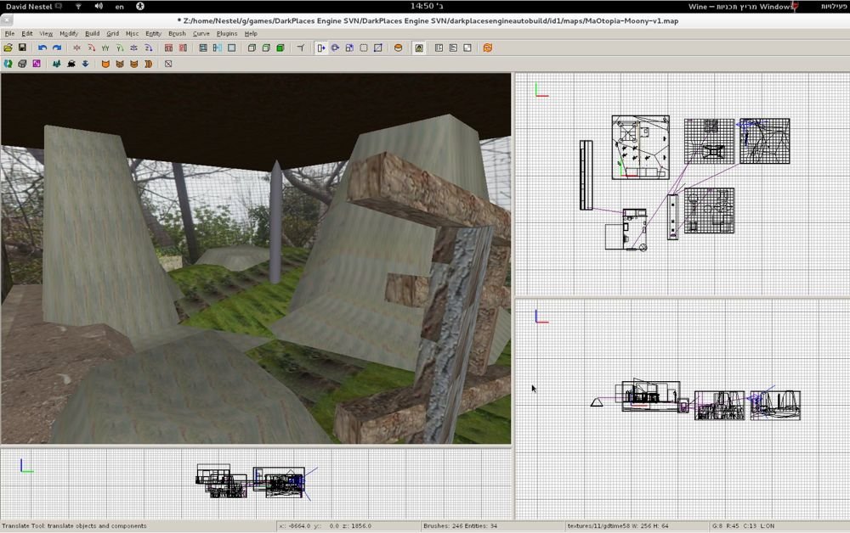Viewport: 850px width, 533px height.
Task: Click the crossed-box icon in plugin toolbar
Action: [x=168, y=64]
